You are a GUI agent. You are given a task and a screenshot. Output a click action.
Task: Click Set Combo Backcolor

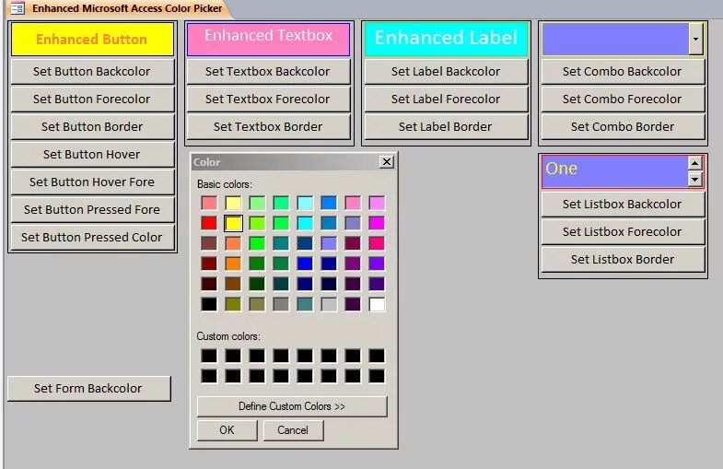tap(623, 72)
